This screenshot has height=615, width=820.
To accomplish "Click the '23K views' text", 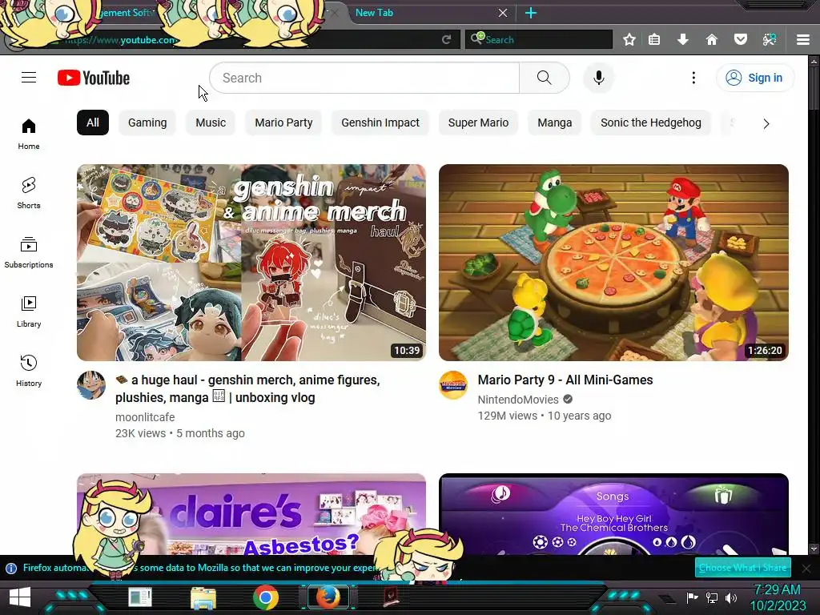I will [140, 433].
